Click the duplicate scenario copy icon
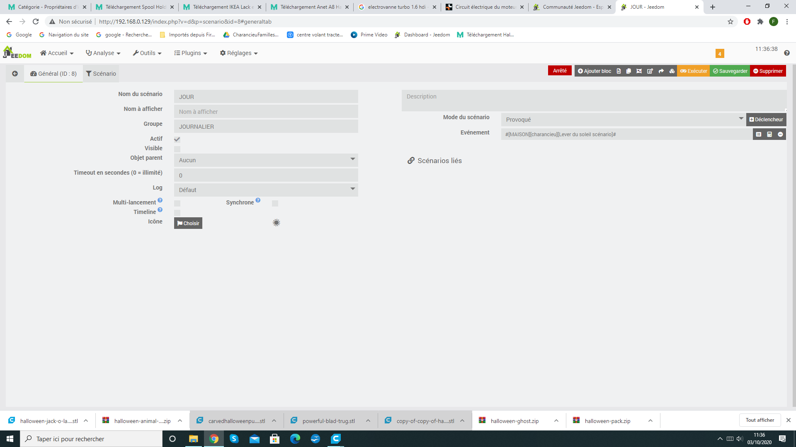Viewport: 796px width, 447px height. [629, 71]
